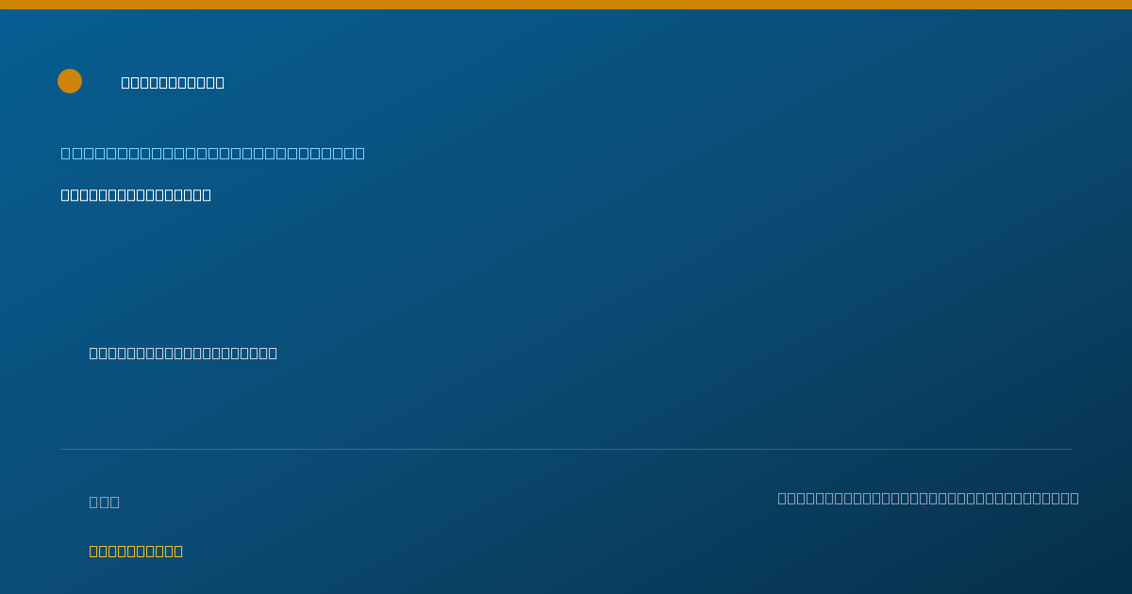Follow the light blue title link
Image resolution: width=1132 pixels, height=594 pixels.
213,153
